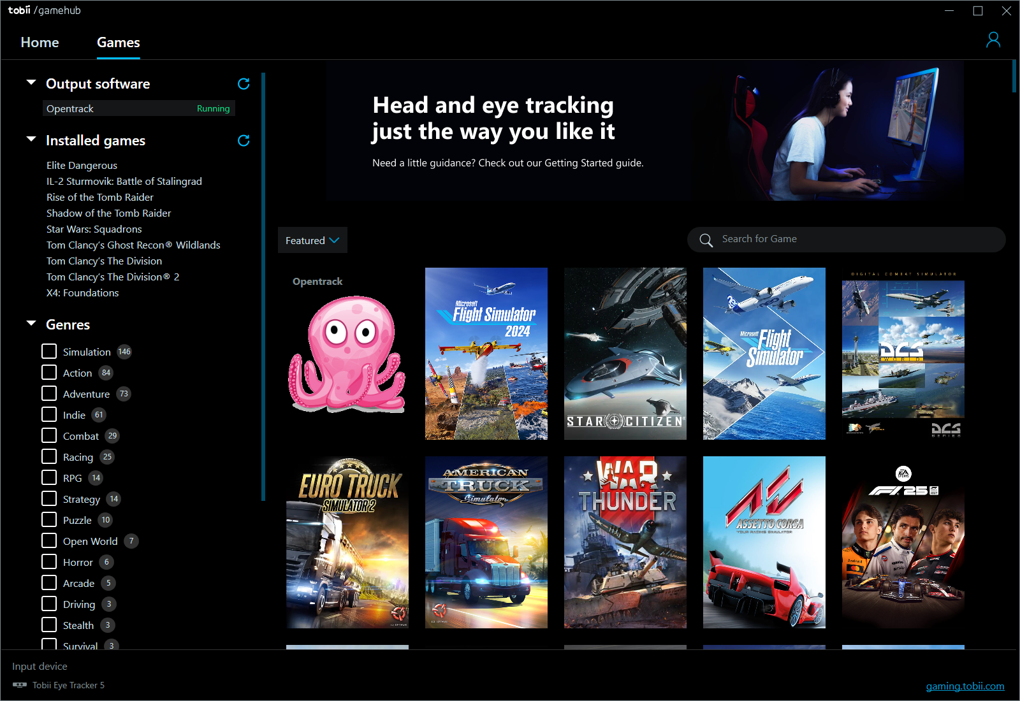Click the pink octopus Opentrack icon
Viewport: 1020px width, 701px height.
[347, 354]
